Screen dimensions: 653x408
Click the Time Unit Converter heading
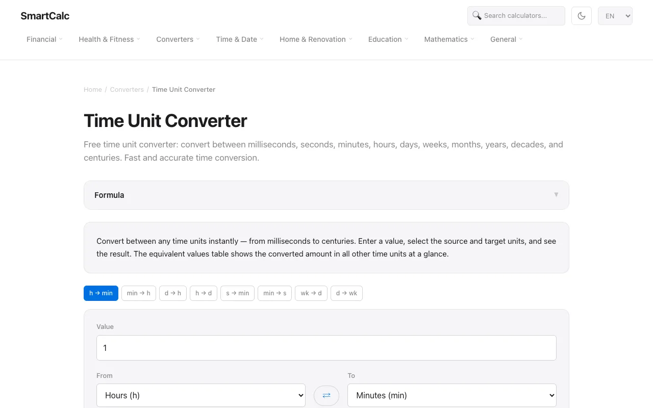click(x=165, y=121)
